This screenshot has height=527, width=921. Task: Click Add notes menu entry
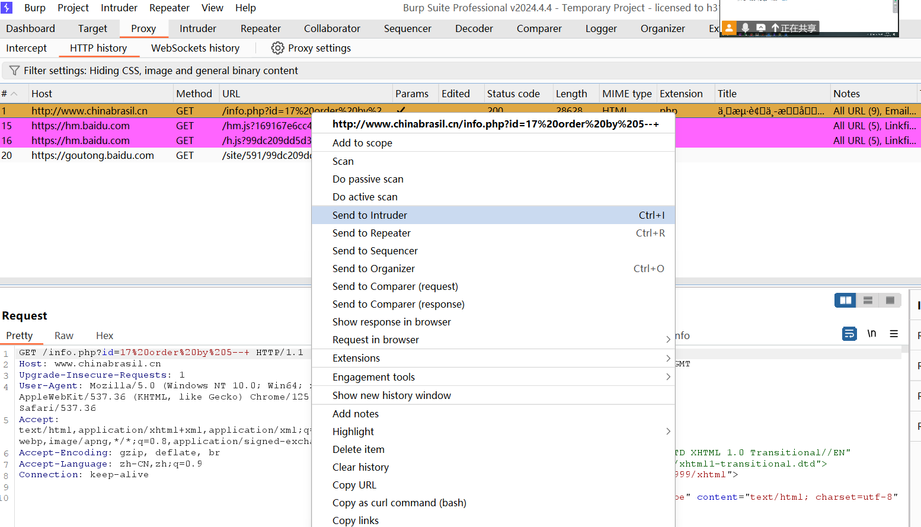point(493,414)
